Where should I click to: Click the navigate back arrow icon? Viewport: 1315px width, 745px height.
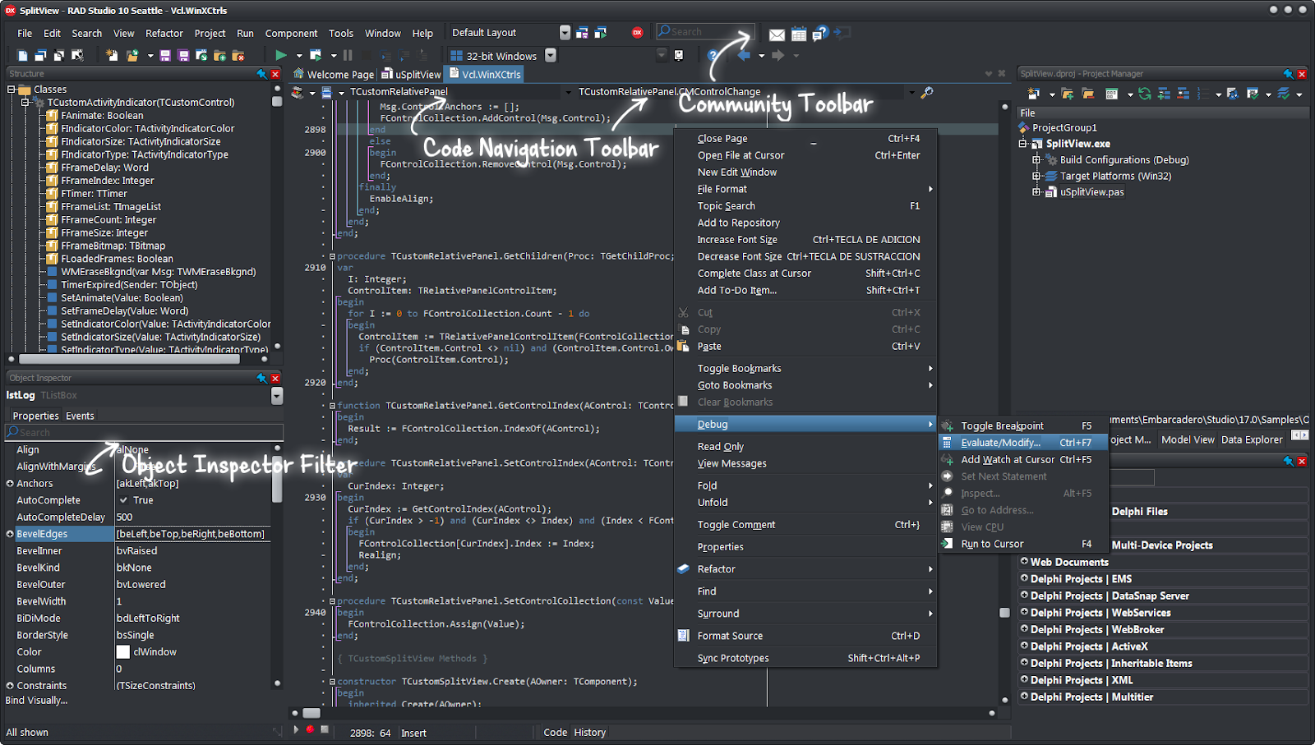(x=744, y=56)
